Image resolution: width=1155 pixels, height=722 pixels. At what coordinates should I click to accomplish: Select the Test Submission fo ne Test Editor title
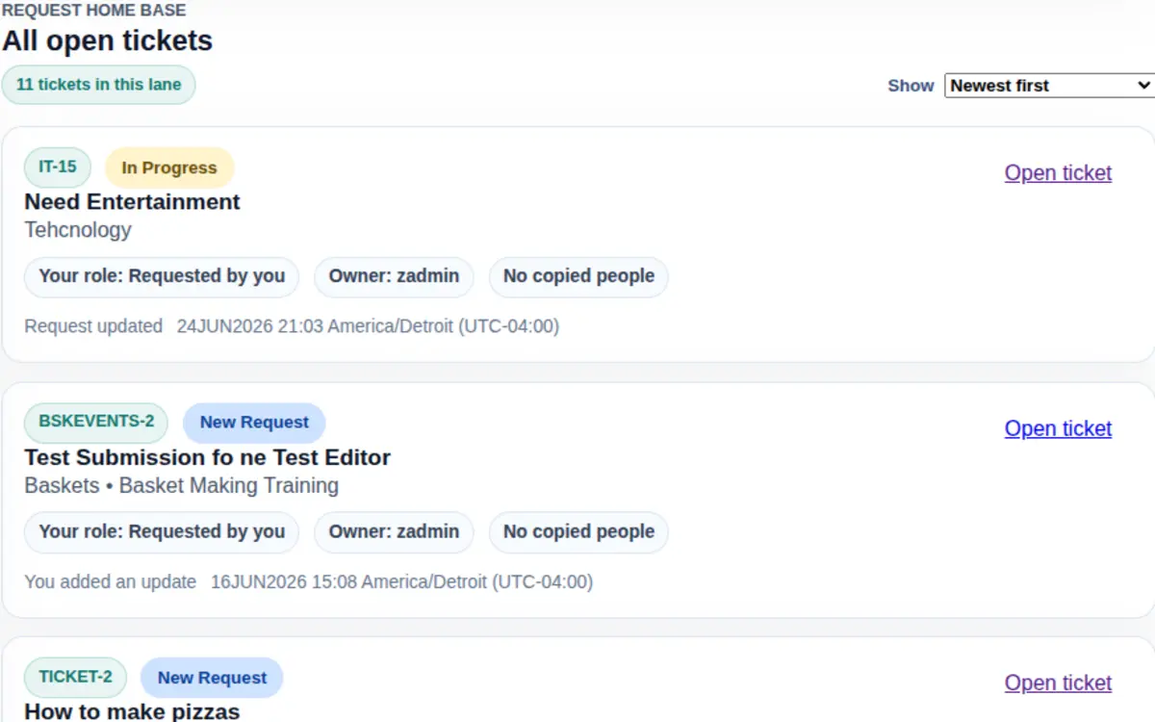[207, 457]
